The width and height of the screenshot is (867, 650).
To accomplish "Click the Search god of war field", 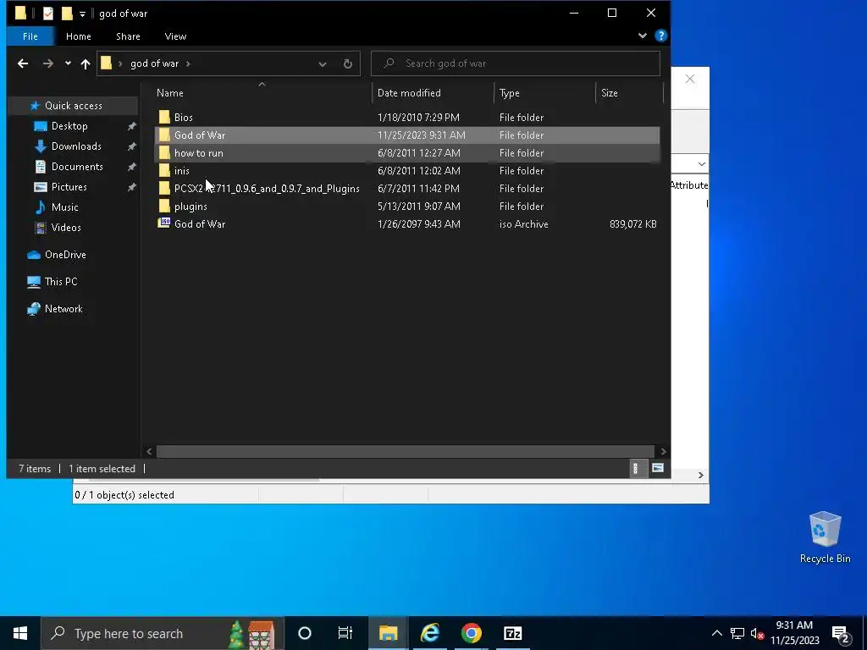I will 516,63.
